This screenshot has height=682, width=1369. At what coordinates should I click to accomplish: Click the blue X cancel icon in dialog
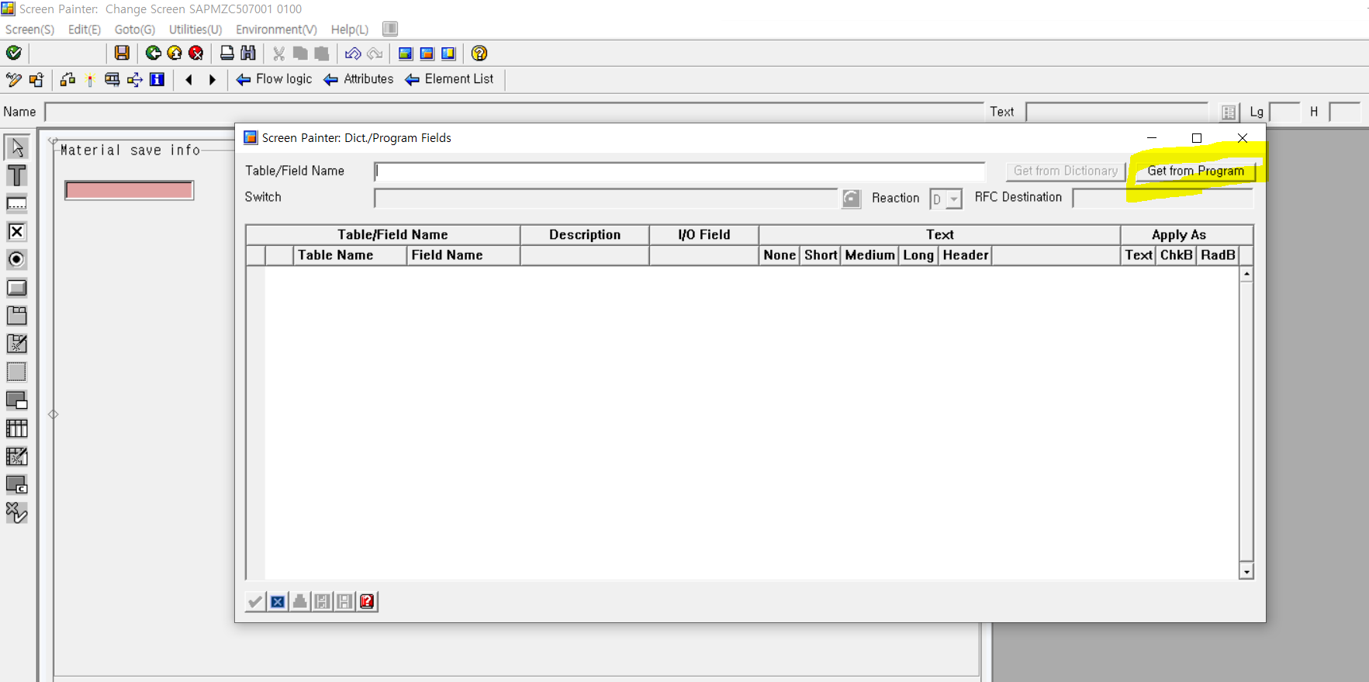pyautogui.click(x=278, y=601)
